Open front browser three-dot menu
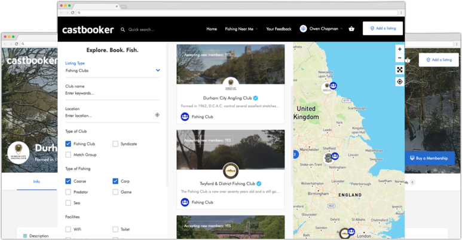Viewport: 462px width, 240px height. pyautogui.click(x=401, y=13)
